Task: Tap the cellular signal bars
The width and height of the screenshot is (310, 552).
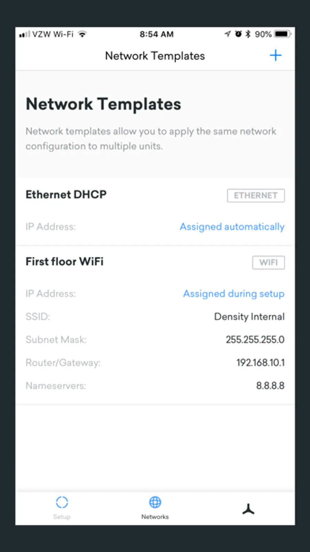Action: click(24, 34)
